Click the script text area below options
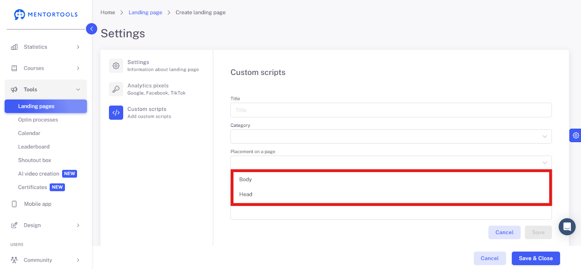Screen dimensions: 581x269 (x=391, y=213)
